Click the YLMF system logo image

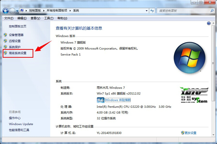coord(194,95)
